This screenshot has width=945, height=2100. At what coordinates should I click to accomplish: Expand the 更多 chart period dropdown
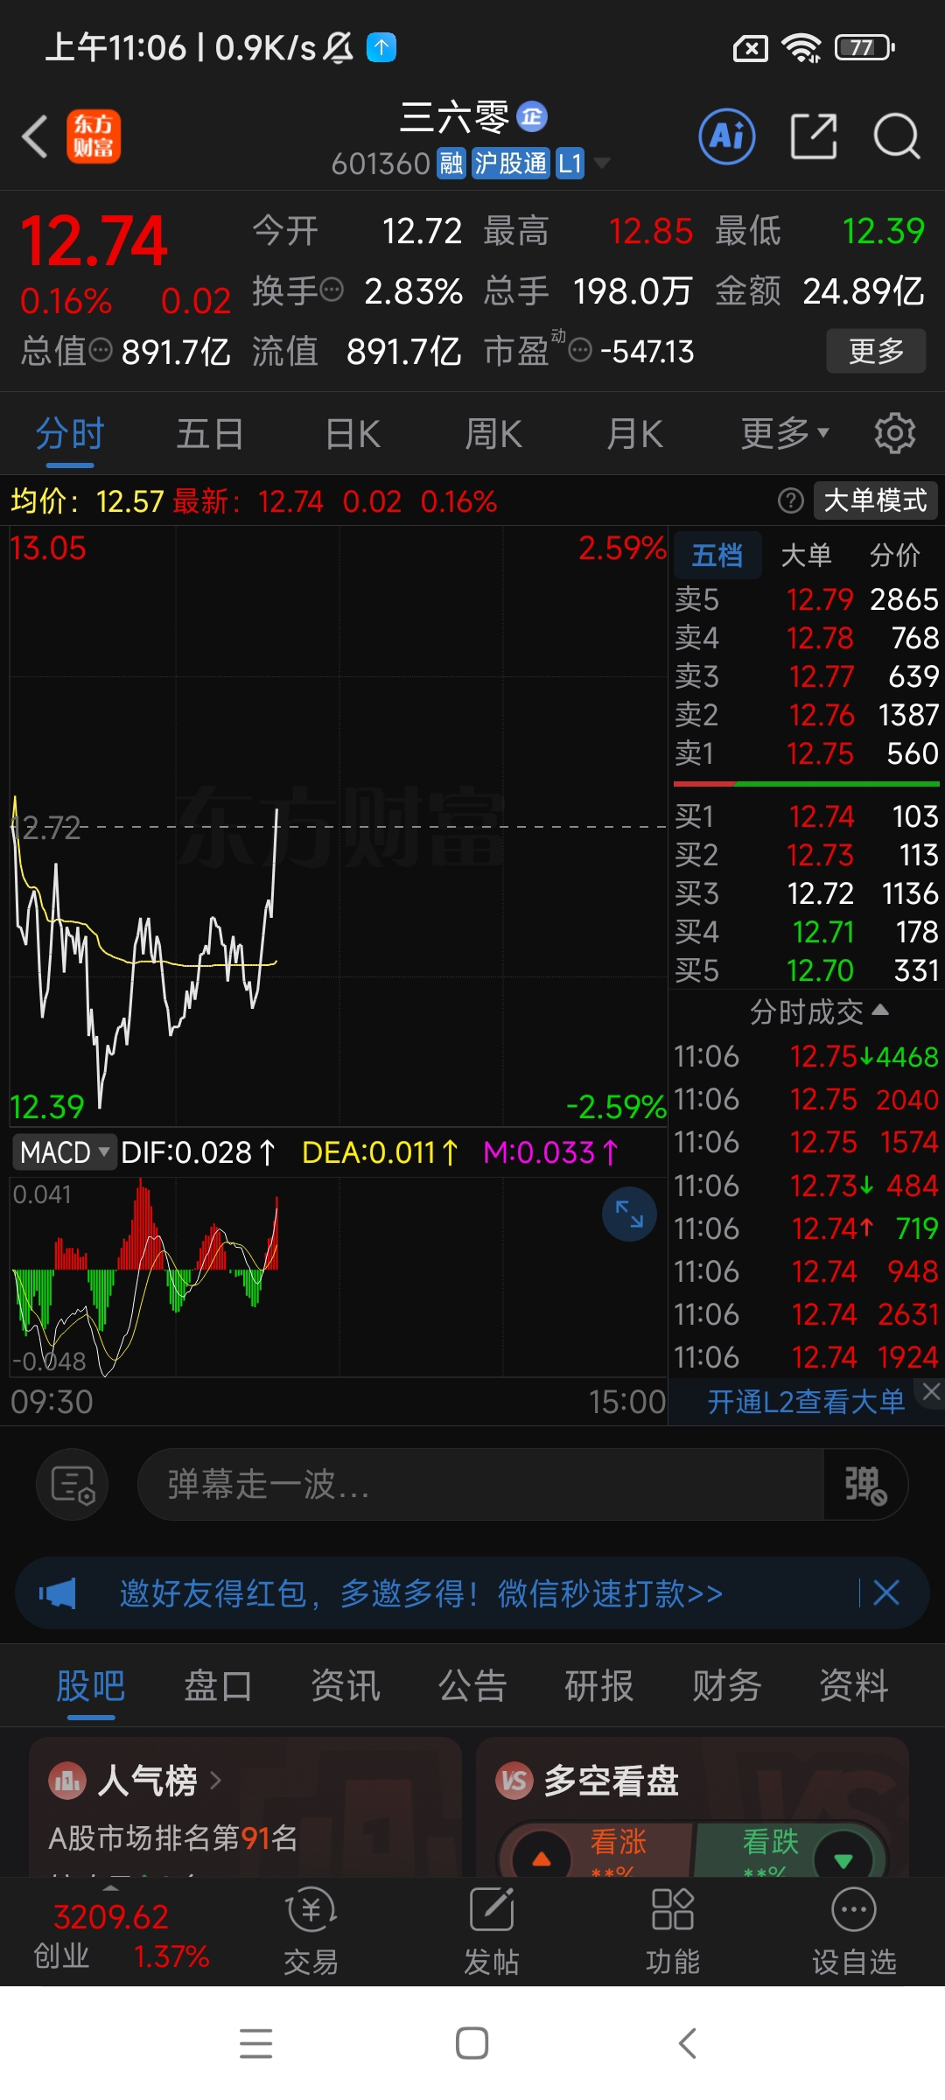tap(785, 434)
